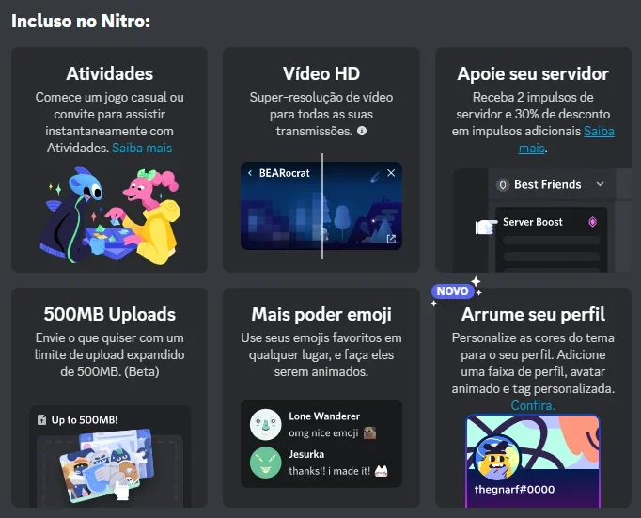Click the NOVO badge
641x518 pixels.
pos(452,291)
